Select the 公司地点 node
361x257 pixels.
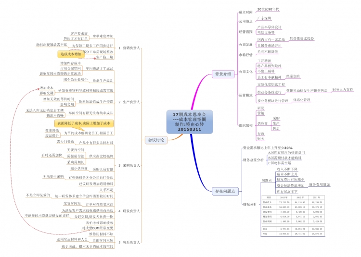click(x=246, y=21)
